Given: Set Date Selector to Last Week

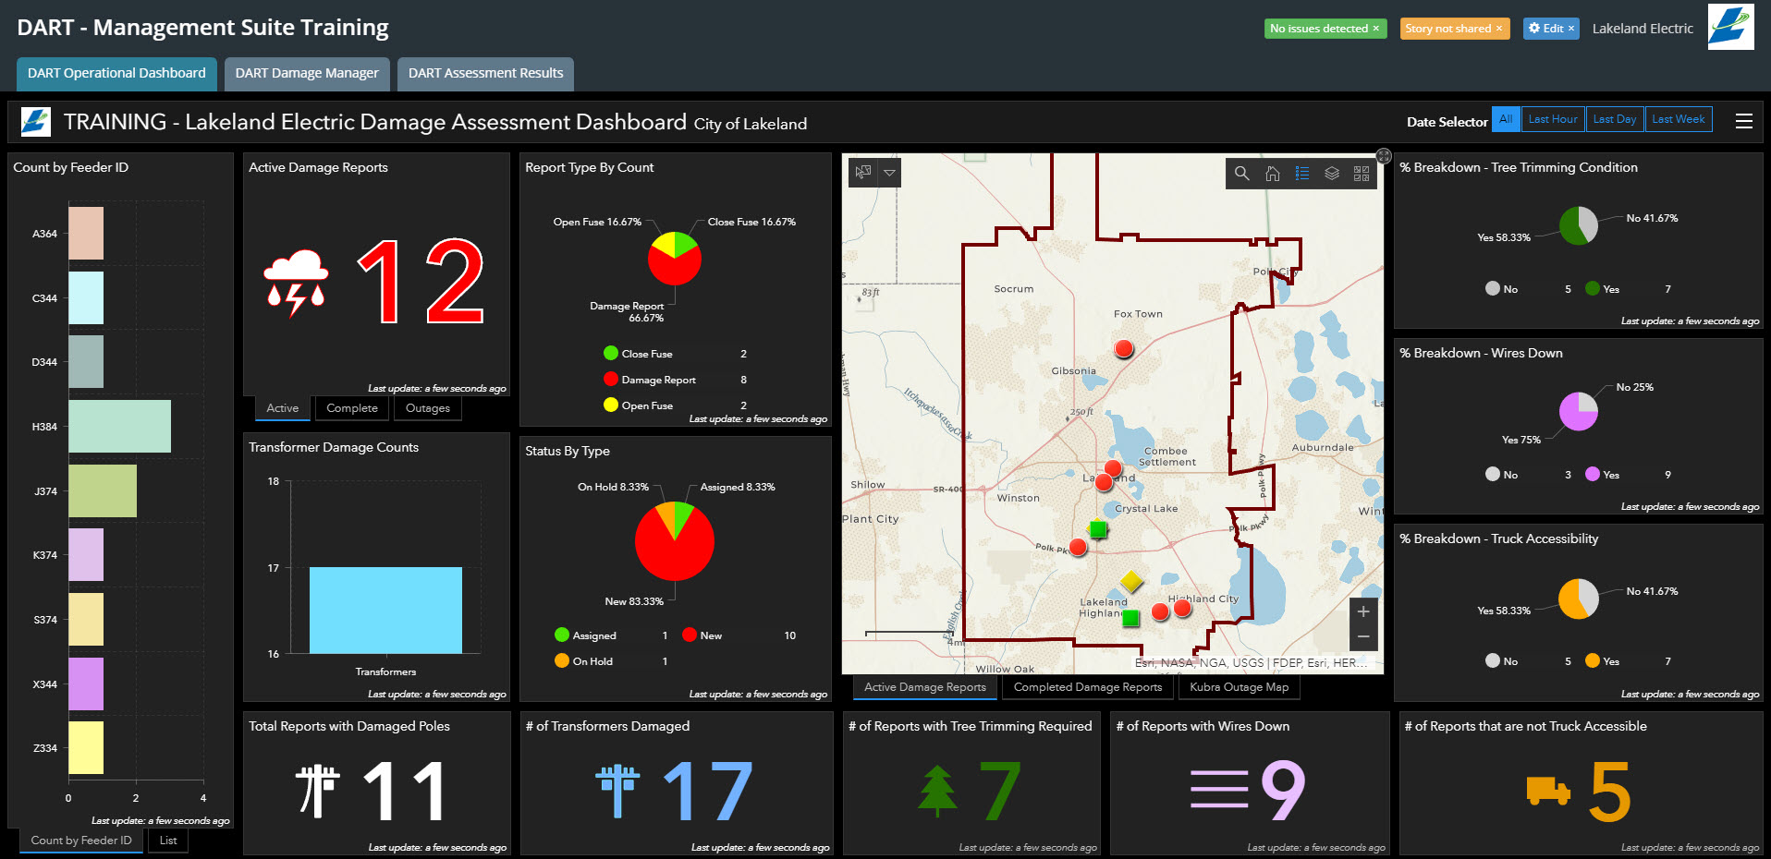Looking at the screenshot, I should (1678, 119).
